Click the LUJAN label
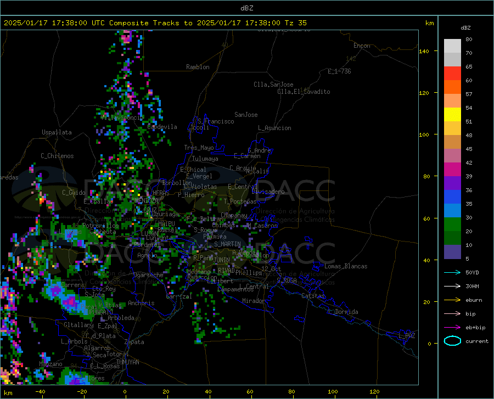The height and width of the screenshot is (399, 494). pos(149,234)
